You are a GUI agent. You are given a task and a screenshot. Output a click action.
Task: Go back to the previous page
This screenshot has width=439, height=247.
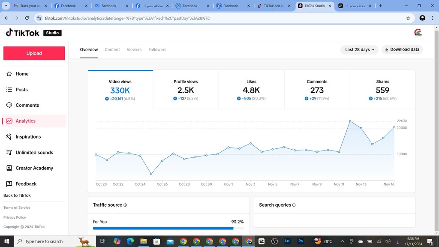click(6, 18)
